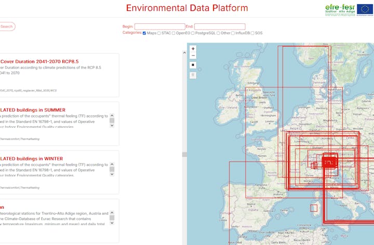Tick the PostgreSQL category checkbox
Viewport: 374px width, 245px height.
pos(193,33)
